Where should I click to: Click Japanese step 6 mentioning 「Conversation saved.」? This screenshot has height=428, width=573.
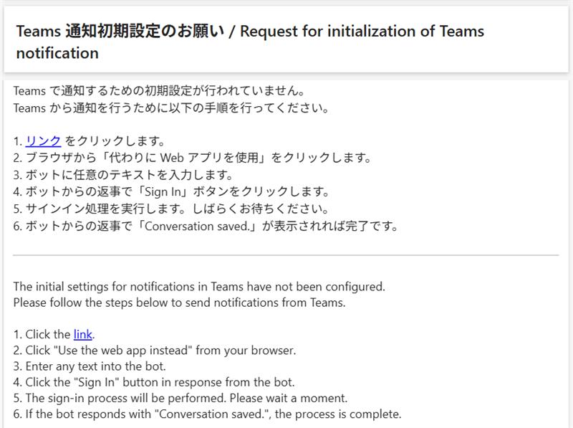coord(206,226)
